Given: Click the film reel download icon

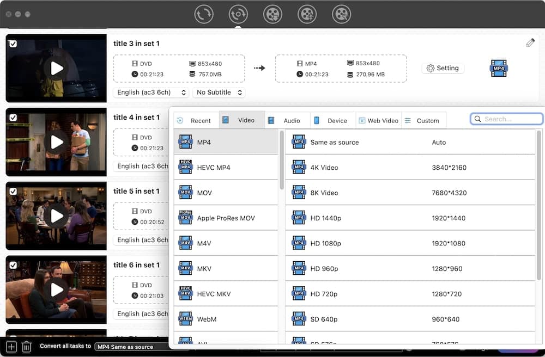Looking at the screenshot, I should pyautogui.click(x=272, y=14).
